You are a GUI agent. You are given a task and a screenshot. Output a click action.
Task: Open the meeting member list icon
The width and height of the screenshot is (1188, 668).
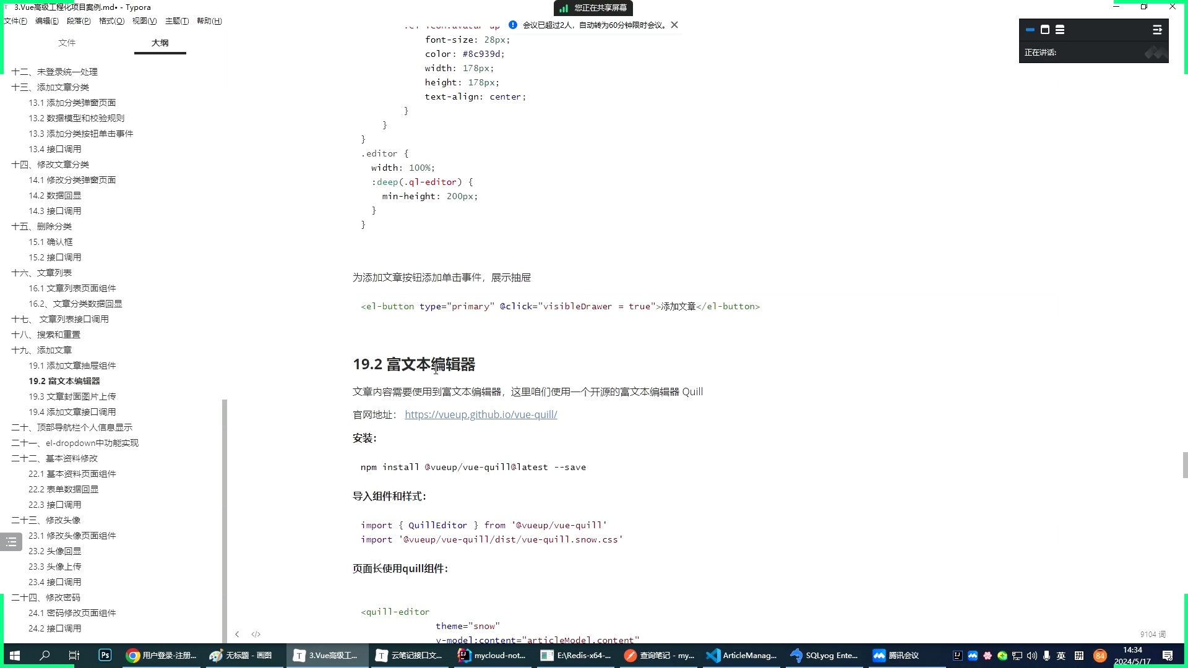click(1061, 30)
